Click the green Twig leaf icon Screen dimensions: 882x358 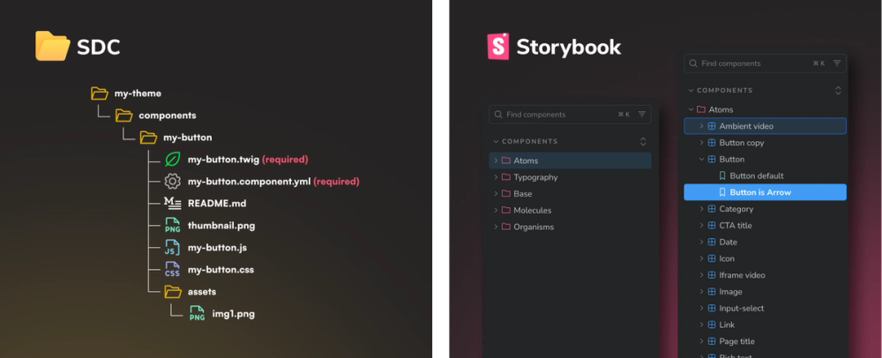pyautogui.click(x=172, y=159)
